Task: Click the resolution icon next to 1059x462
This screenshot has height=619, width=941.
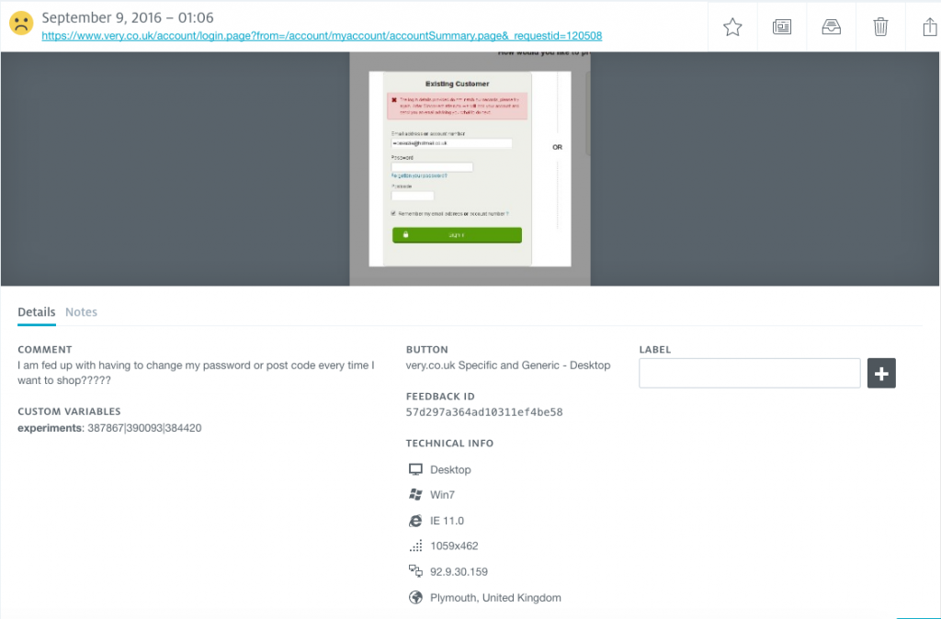Action: tap(414, 546)
